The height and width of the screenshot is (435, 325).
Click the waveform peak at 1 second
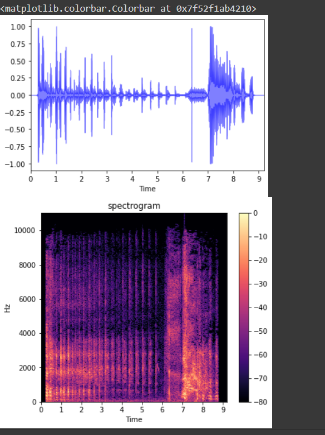[x=57, y=95]
